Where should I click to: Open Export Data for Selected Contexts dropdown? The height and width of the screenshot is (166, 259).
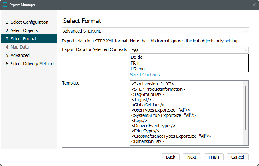(189, 50)
